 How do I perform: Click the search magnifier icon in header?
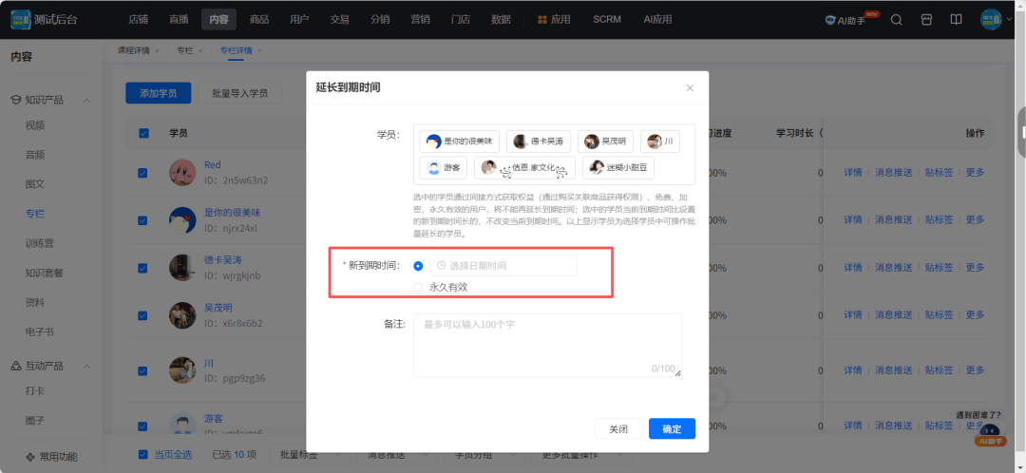[896, 20]
